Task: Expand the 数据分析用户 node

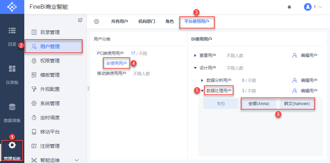Action: (x=202, y=80)
